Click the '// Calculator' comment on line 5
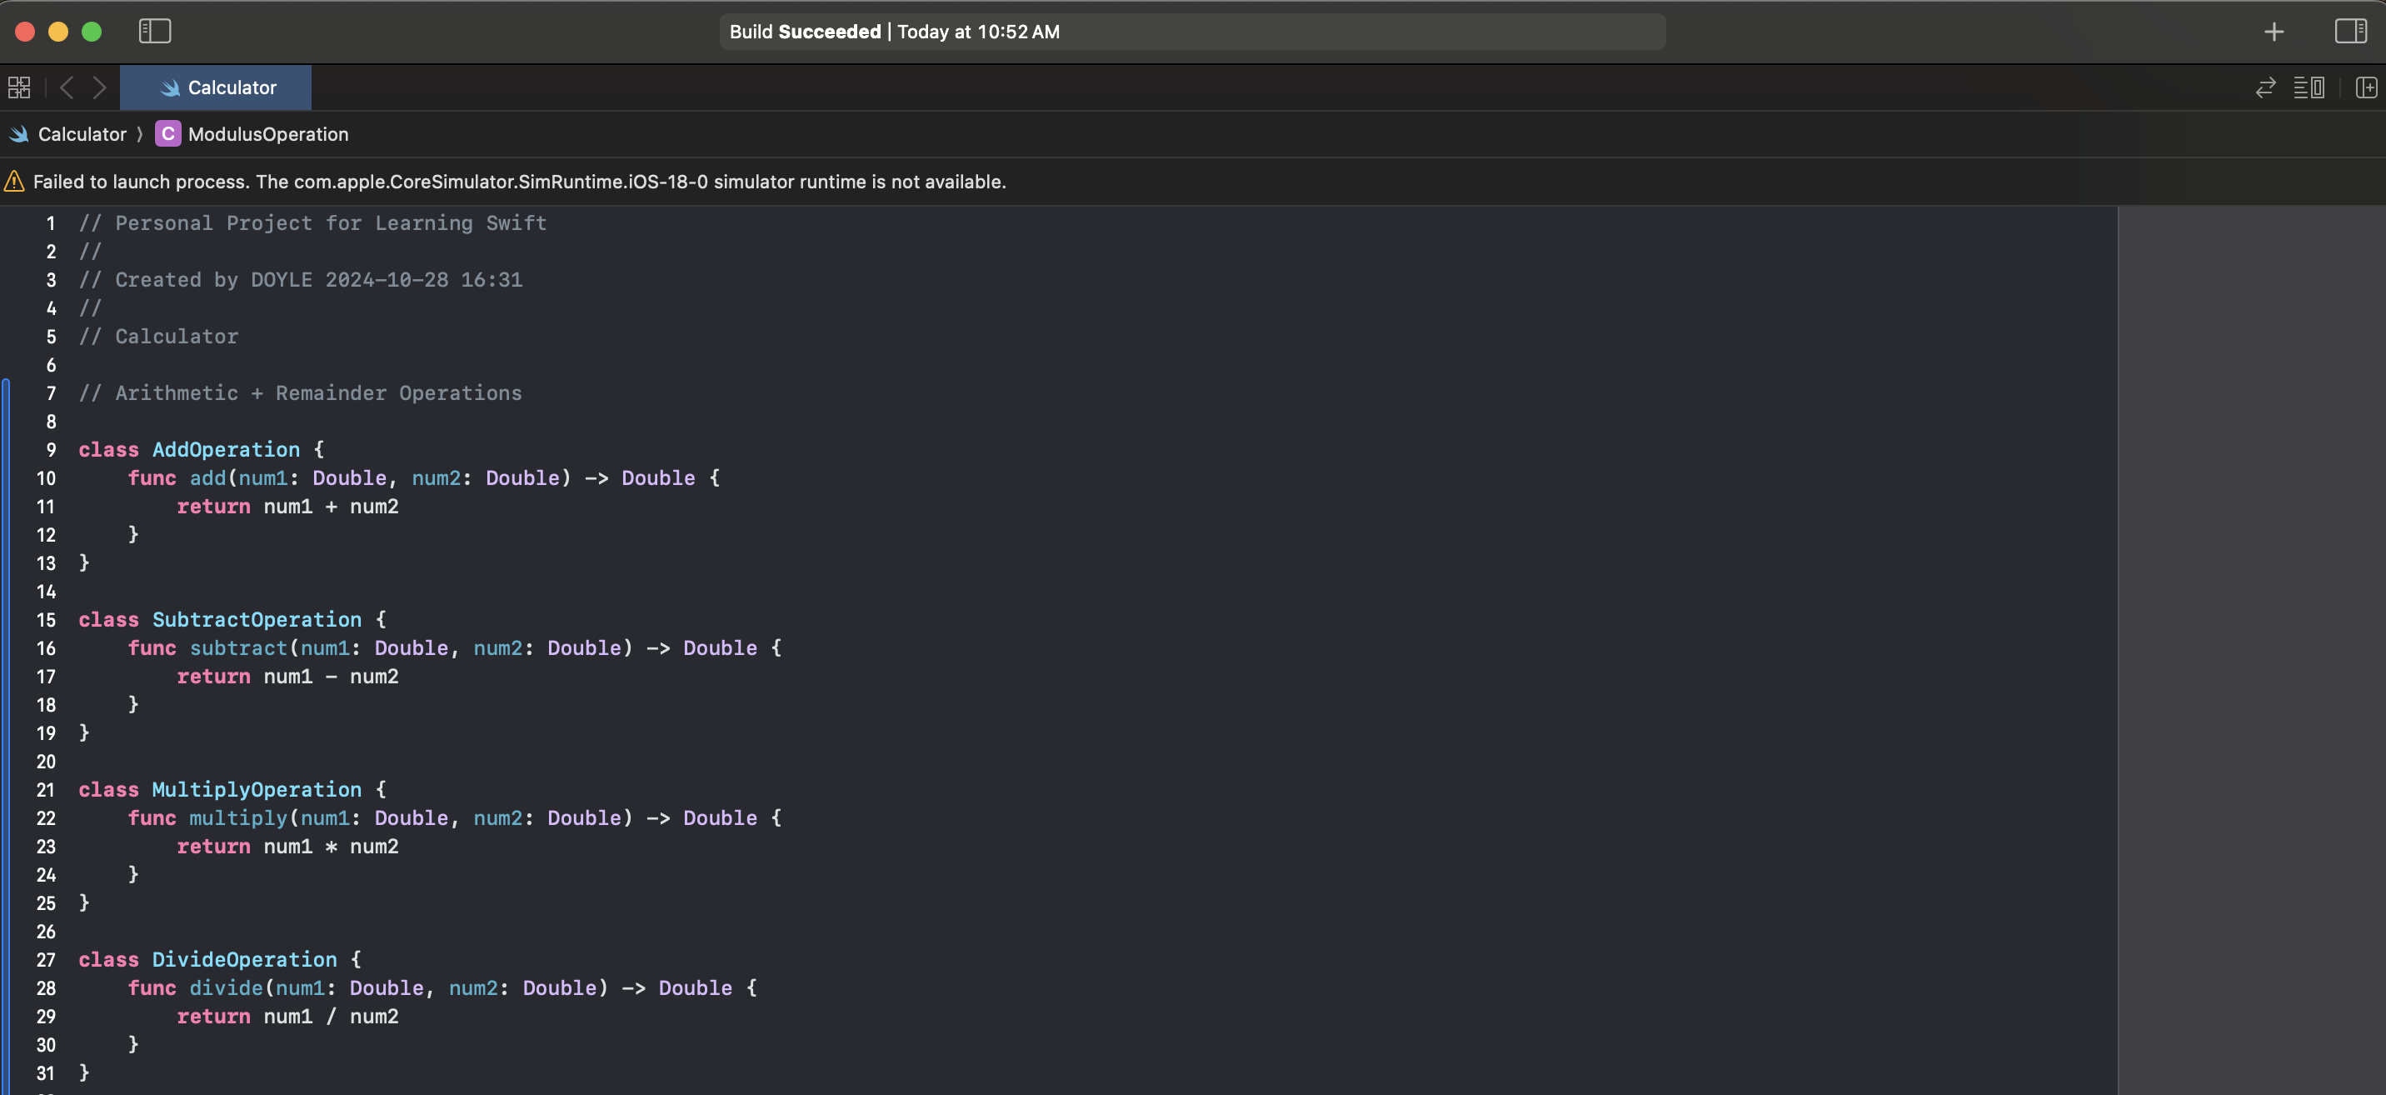2386x1095 pixels. [x=157, y=337]
